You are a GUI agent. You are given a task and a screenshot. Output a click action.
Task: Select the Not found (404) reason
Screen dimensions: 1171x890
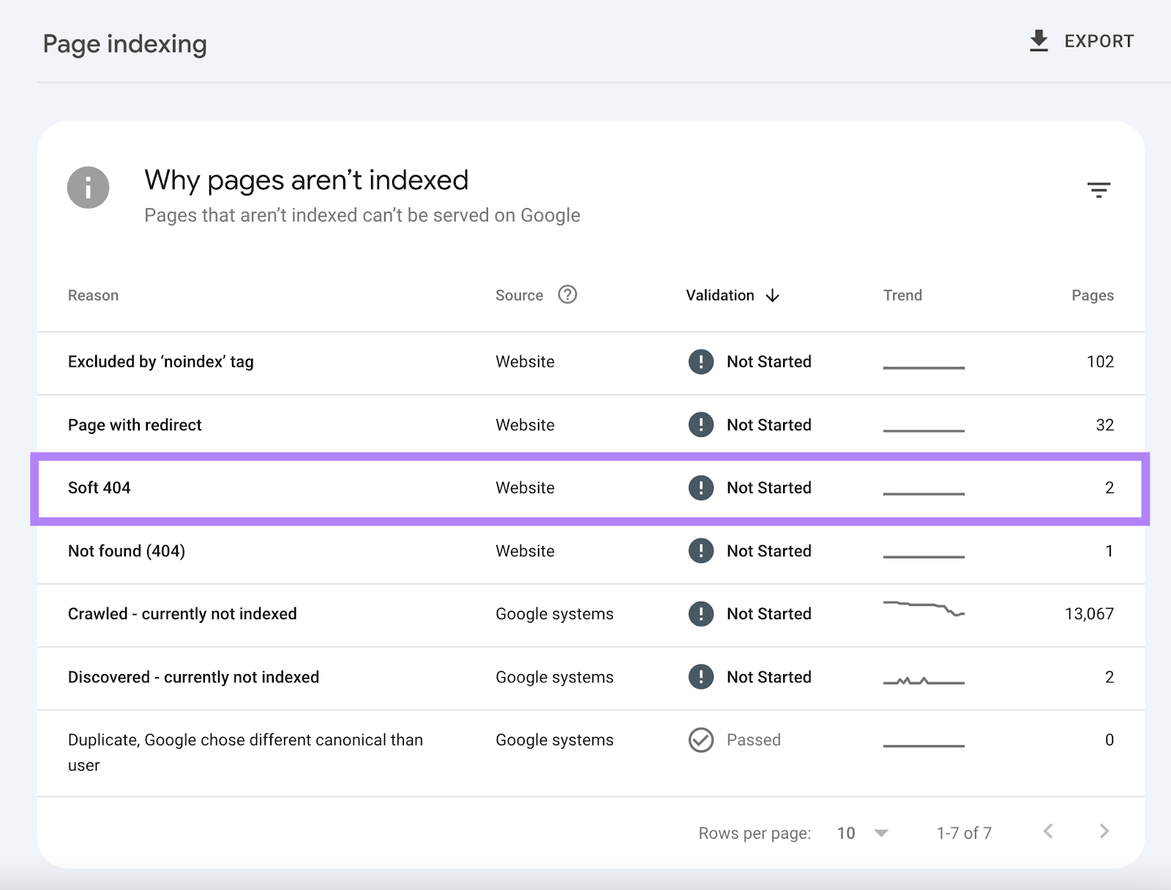tap(126, 551)
